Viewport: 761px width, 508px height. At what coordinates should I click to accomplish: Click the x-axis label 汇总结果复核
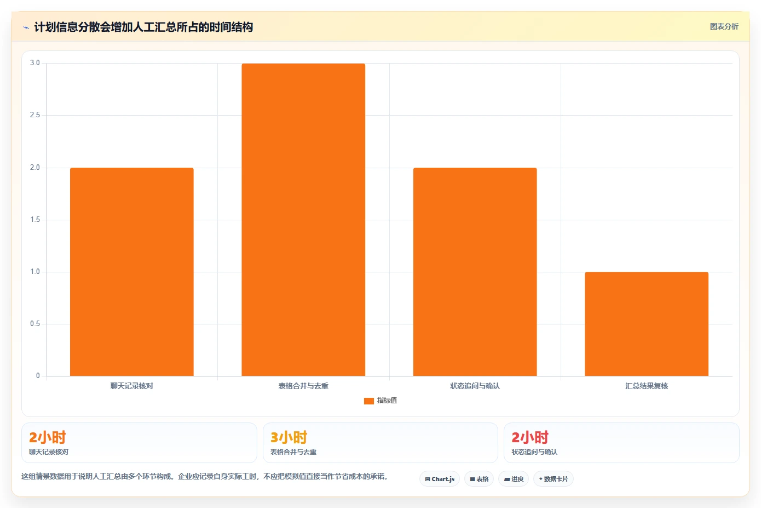click(x=647, y=386)
